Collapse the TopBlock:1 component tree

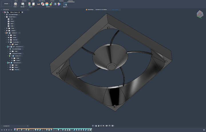click(x=5, y=33)
